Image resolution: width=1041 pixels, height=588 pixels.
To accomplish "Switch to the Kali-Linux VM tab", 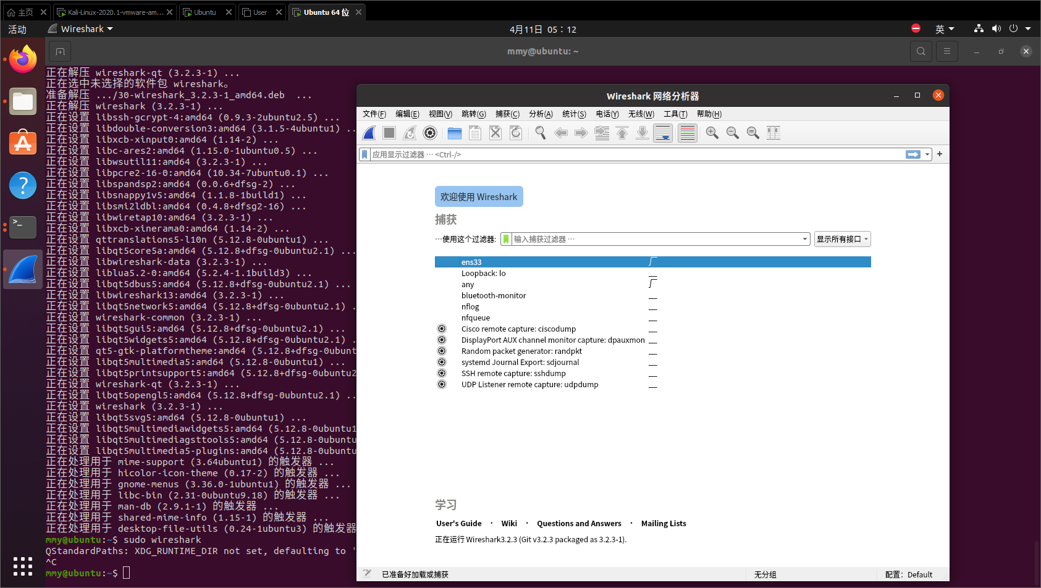I will pyautogui.click(x=115, y=12).
